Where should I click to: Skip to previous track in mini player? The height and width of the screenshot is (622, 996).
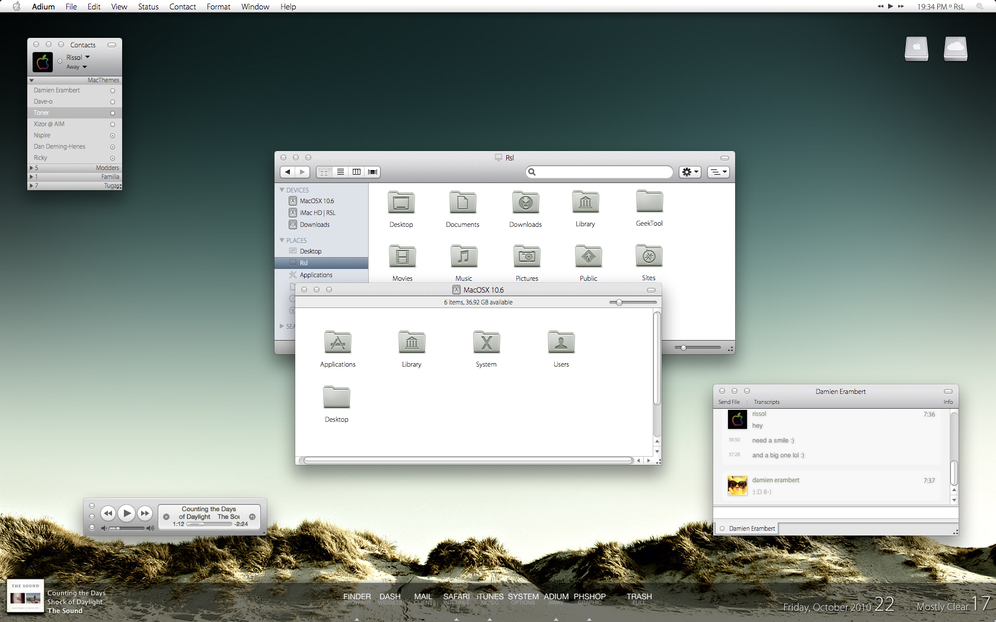(x=108, y=514)
